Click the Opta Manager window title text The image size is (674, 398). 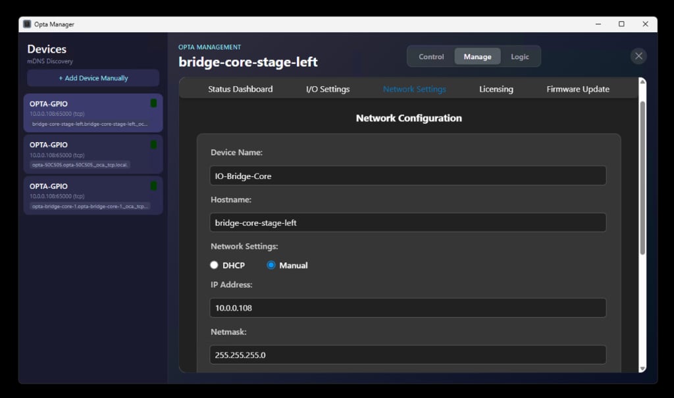tap(54, 24)
